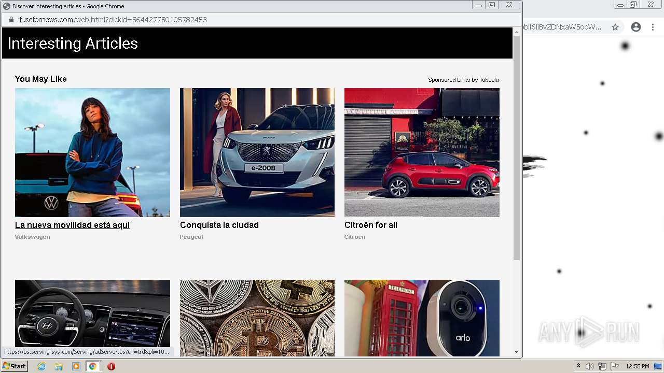This screenshot has height=373, width=664.
Task: Minimize the 'Discover interesting articles' popup window
Action: 478,5
